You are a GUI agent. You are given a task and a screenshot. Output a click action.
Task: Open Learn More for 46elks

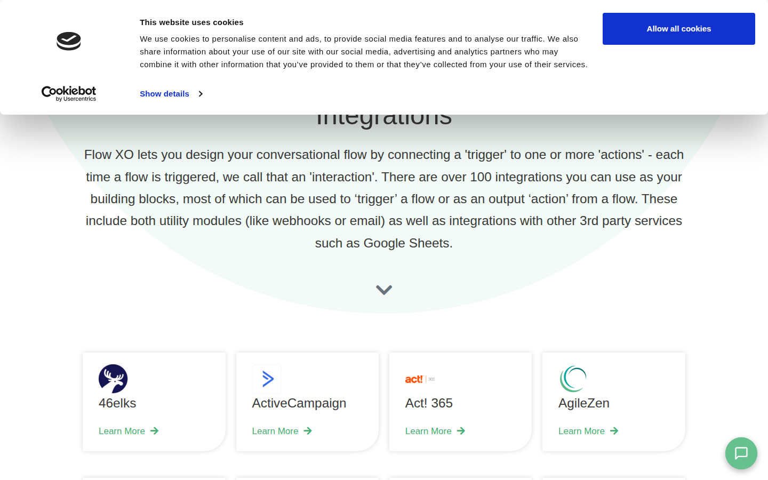(x=122, y=431)
